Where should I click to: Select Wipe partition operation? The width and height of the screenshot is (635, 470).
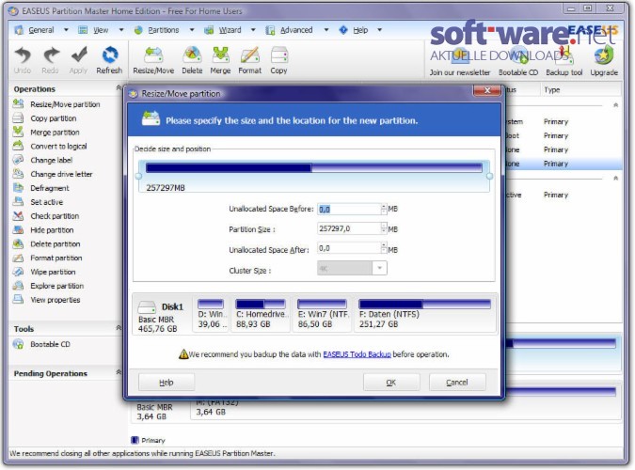click(x=44, y=272)
